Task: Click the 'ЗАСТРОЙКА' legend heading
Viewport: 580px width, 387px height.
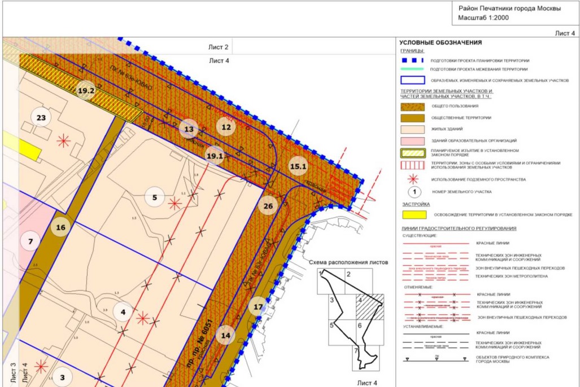Action: click(x=416, y=204)
